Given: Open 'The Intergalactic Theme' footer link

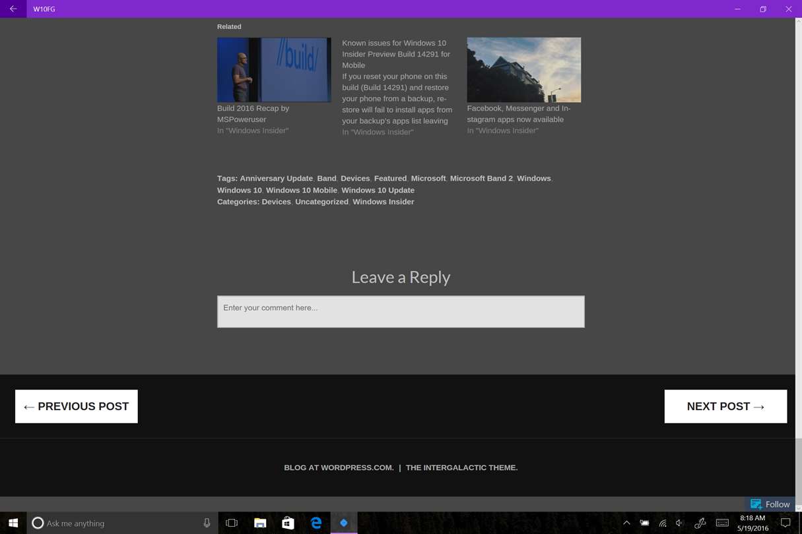Looking at the screenshot, I should (x=461, y=468).
